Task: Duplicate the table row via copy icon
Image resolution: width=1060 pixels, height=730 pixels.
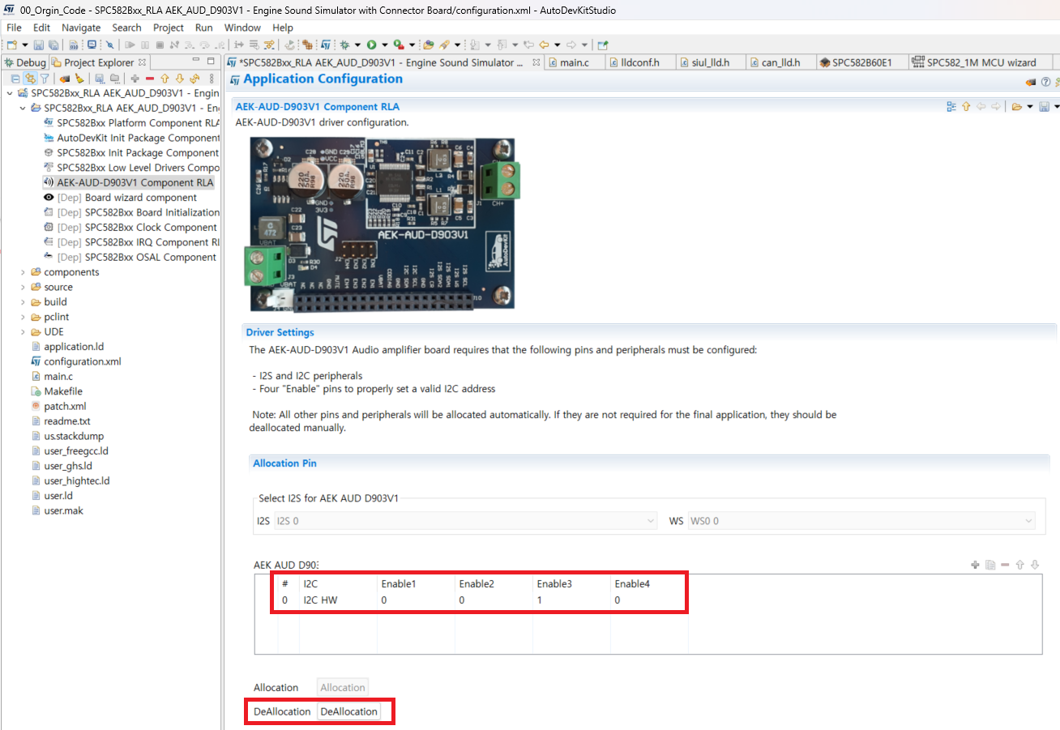Action: [x=990, y=565]
